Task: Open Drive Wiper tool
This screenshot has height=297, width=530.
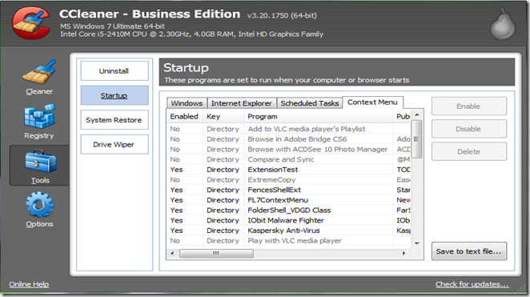Action: point(114,145)
